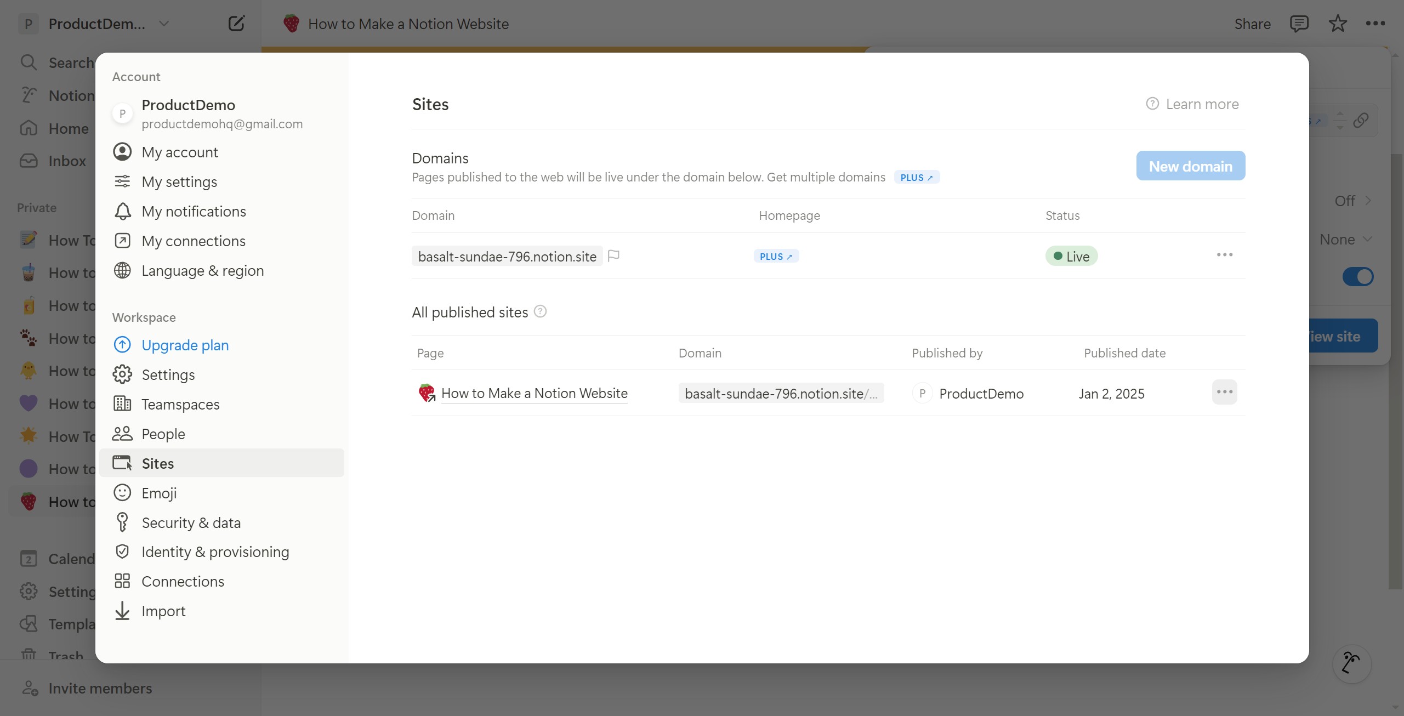Toggle the blue switch in the share panel

coord(1357,276)
